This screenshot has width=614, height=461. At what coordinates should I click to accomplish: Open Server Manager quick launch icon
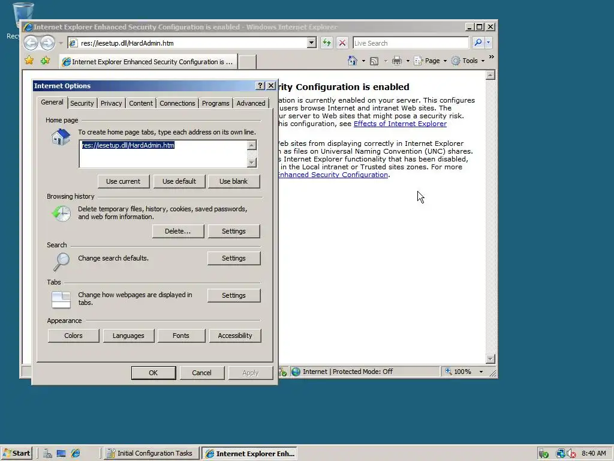pyautogui.click(x=47, y=454)
